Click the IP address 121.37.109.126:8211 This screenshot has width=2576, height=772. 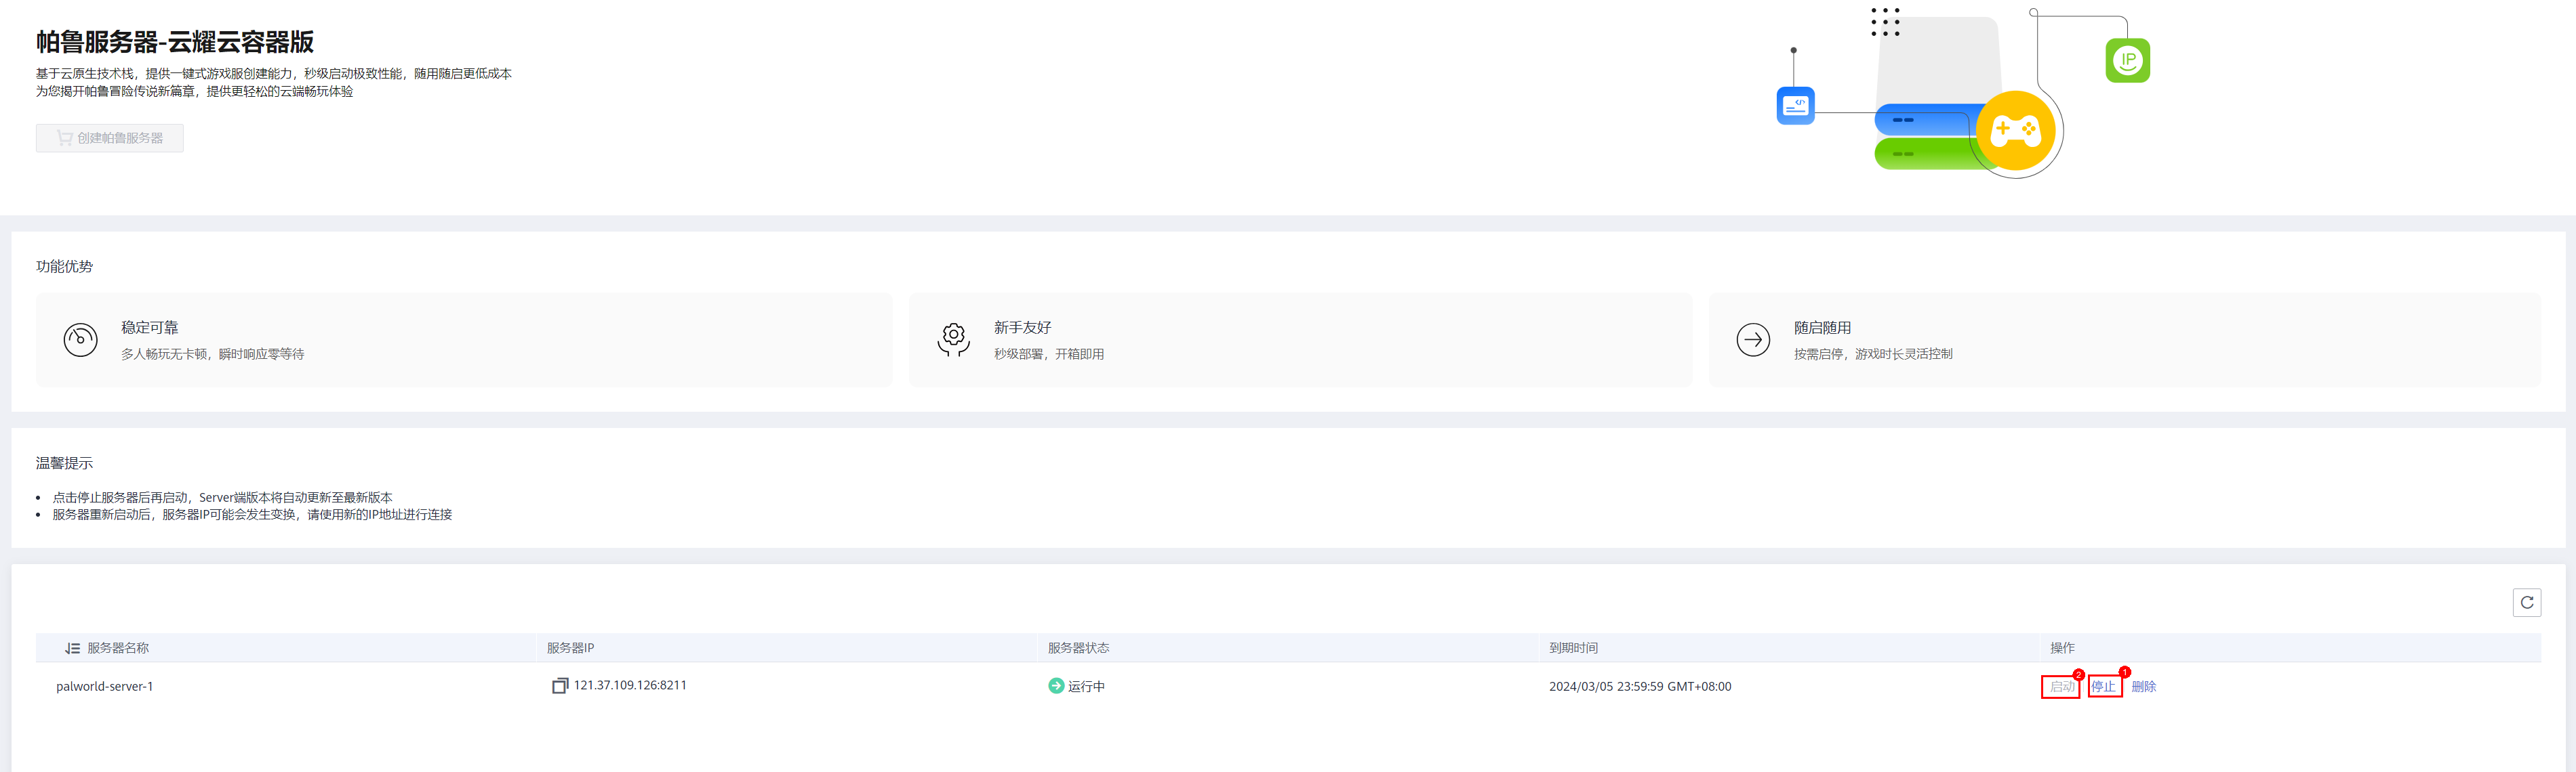click(630, 685)
